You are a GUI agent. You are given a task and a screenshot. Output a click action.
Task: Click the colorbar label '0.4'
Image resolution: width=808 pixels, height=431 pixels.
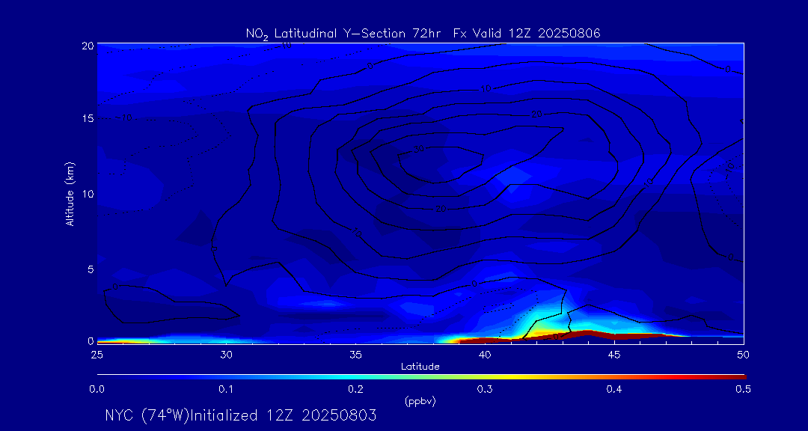[x=614, y=390]
